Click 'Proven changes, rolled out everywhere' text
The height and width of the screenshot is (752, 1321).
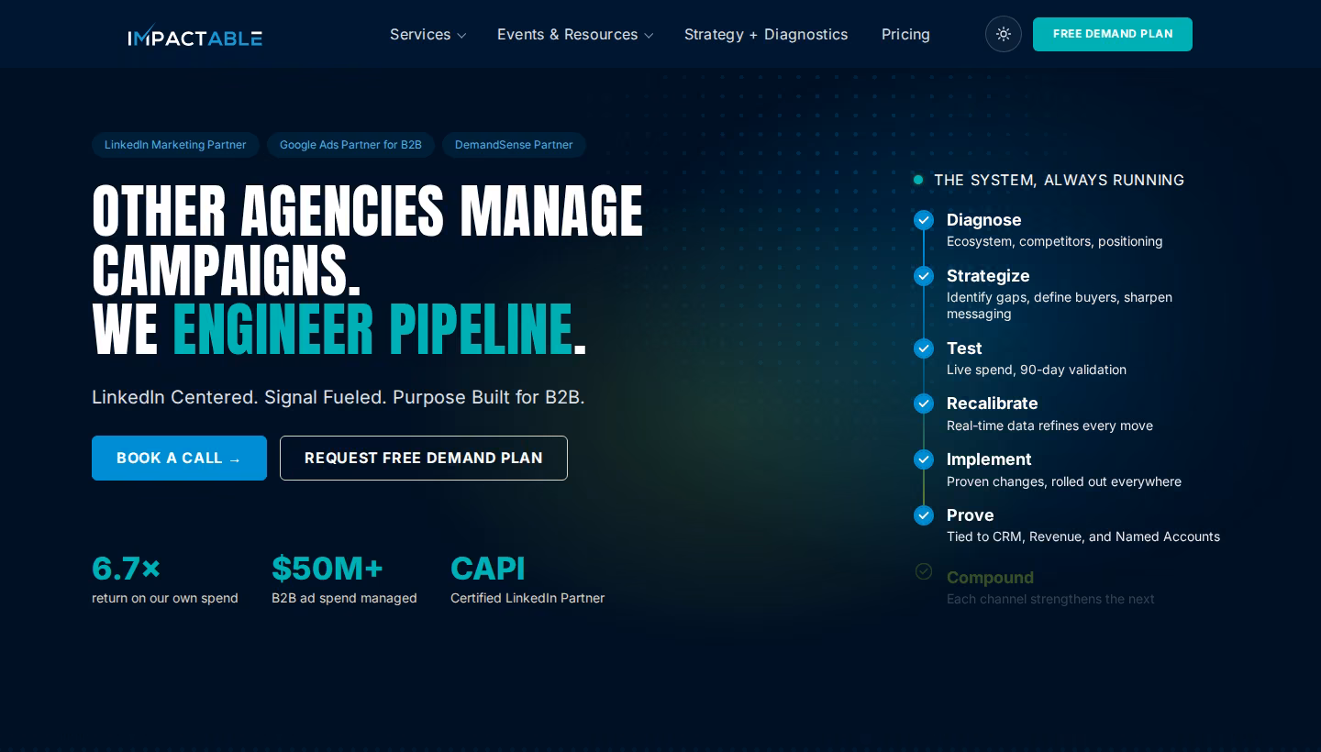pyautogui.click(x=1064, y=481)
